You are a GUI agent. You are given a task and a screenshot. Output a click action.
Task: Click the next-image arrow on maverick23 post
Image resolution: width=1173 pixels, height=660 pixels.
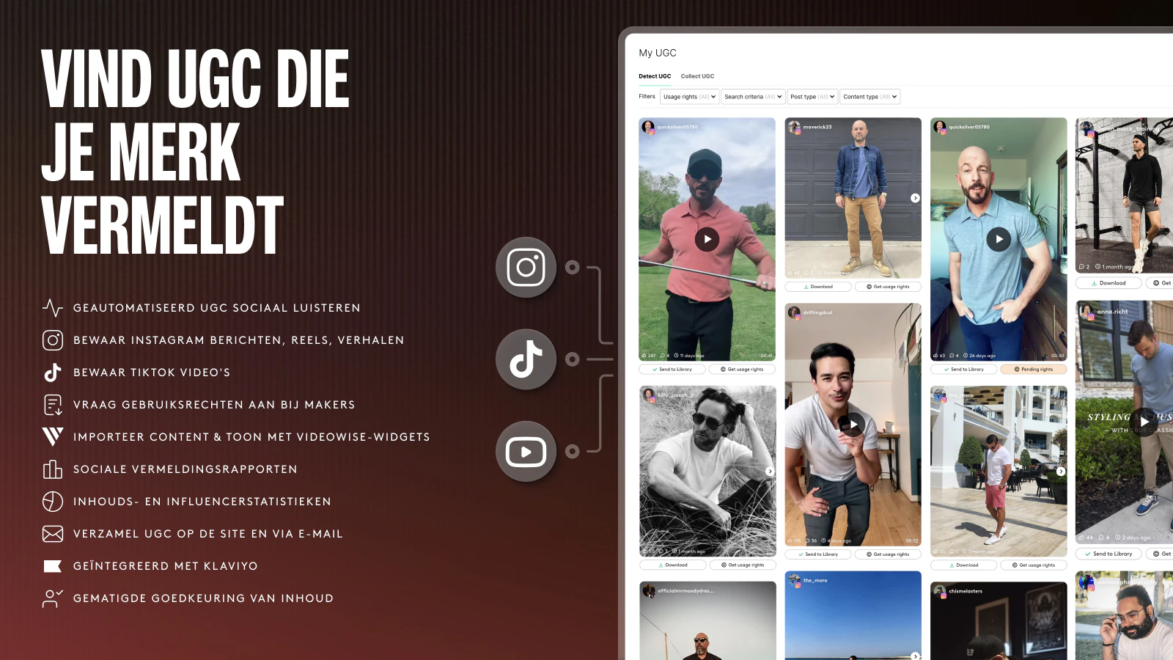[x=915, y=198]
